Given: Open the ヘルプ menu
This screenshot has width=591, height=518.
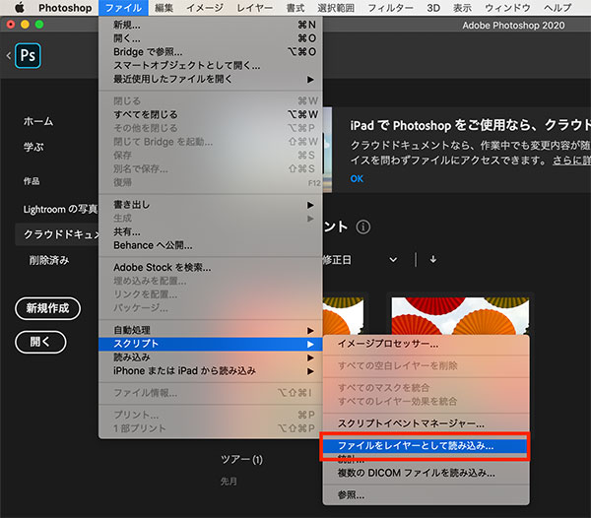Looking at the screenshot, I should click(x=558, y=8).
